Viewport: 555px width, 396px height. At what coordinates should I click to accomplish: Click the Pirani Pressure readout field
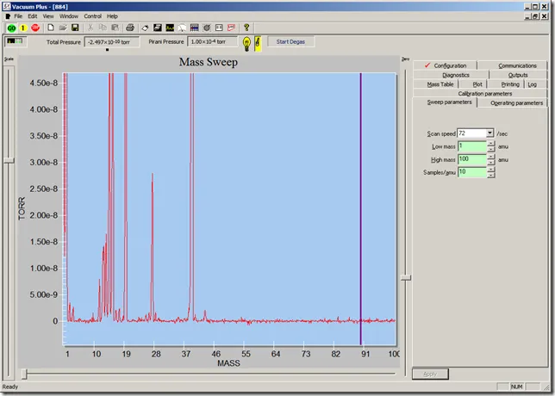click(212, 41)
